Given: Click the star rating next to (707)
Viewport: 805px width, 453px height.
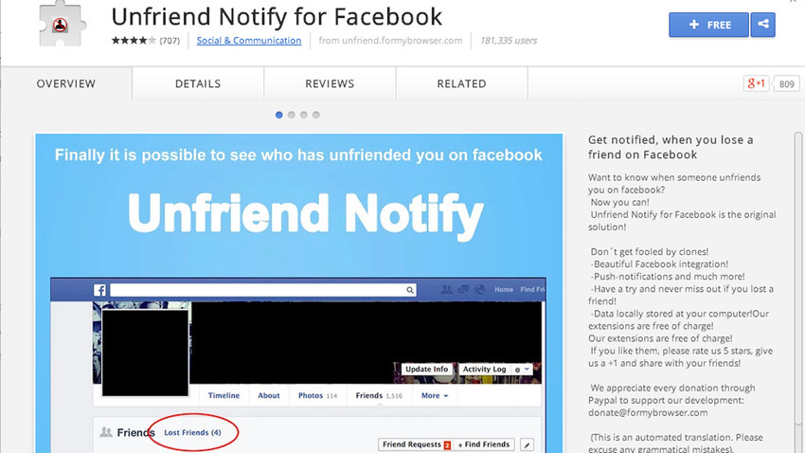Looking at the screenshot, I should (x=134, y=41).
